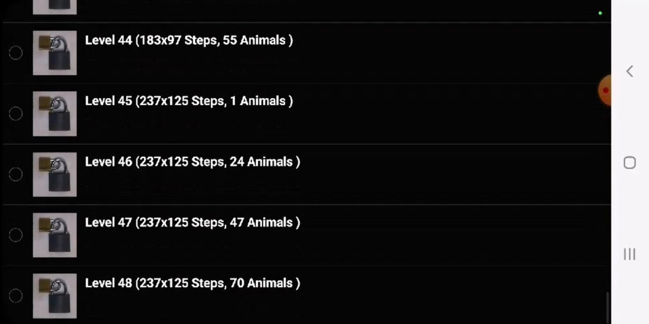Click the padlock icon for Level 46

(55, 175)
